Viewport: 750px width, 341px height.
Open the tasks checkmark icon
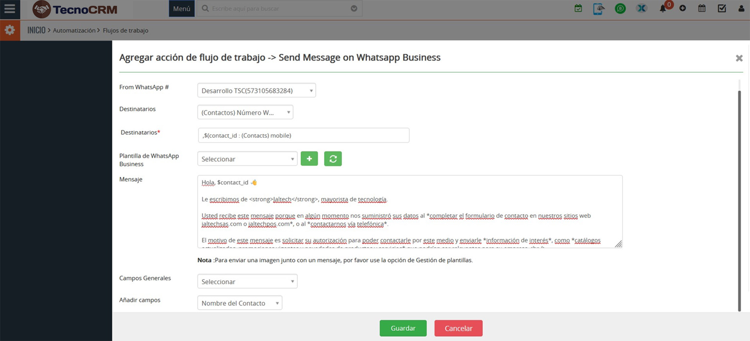[722, 8]
